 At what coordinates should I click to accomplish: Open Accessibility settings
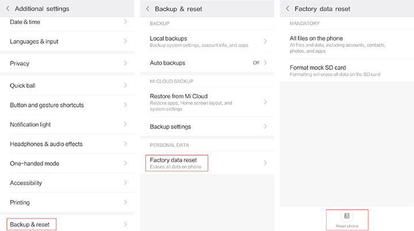[26, 183]
